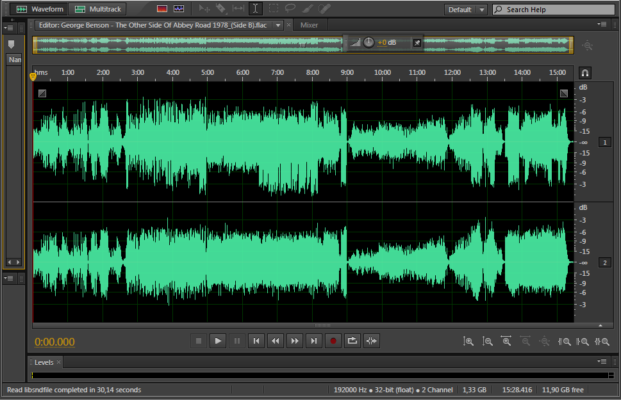
Task: Switch to Multitrack view
Action: tap(97, 9)
